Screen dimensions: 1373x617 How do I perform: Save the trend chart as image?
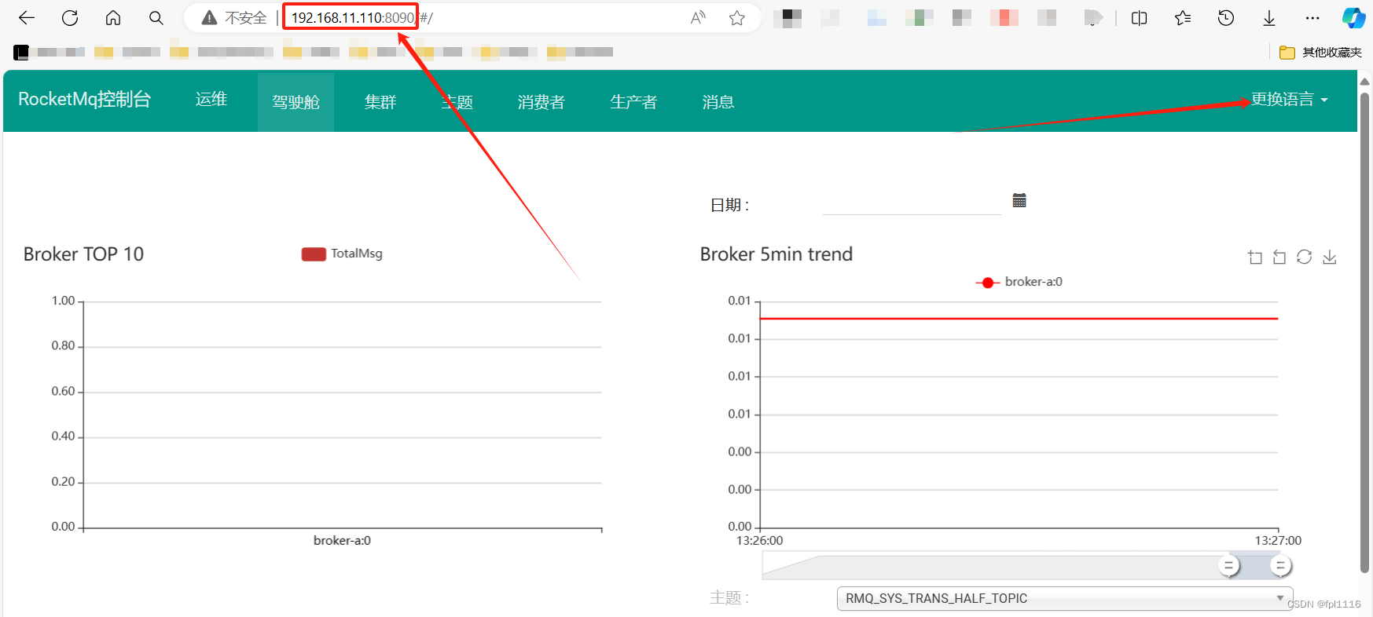click(x=1330, y=257)
